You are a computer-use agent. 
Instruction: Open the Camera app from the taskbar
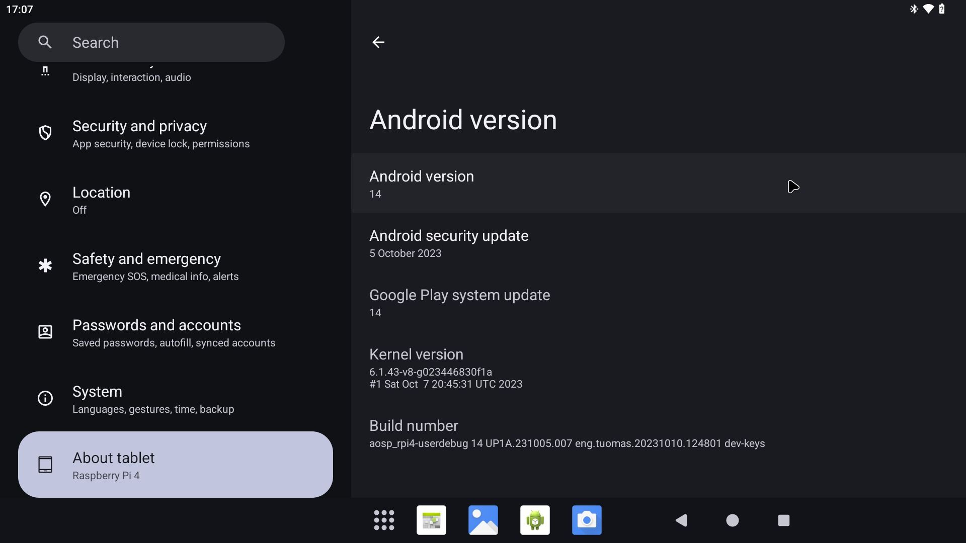click(587, 520)
